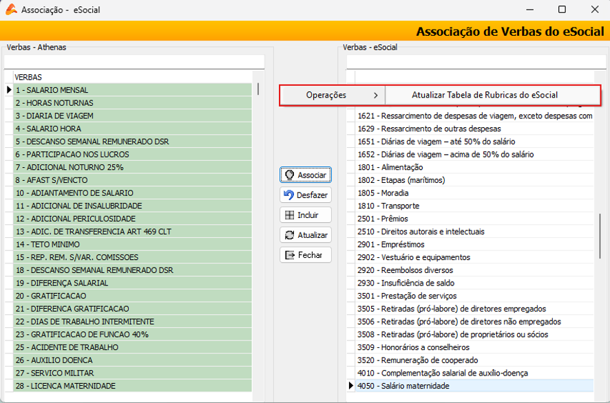Click the undo arrow icon on Desfazer

click(288, 195)
